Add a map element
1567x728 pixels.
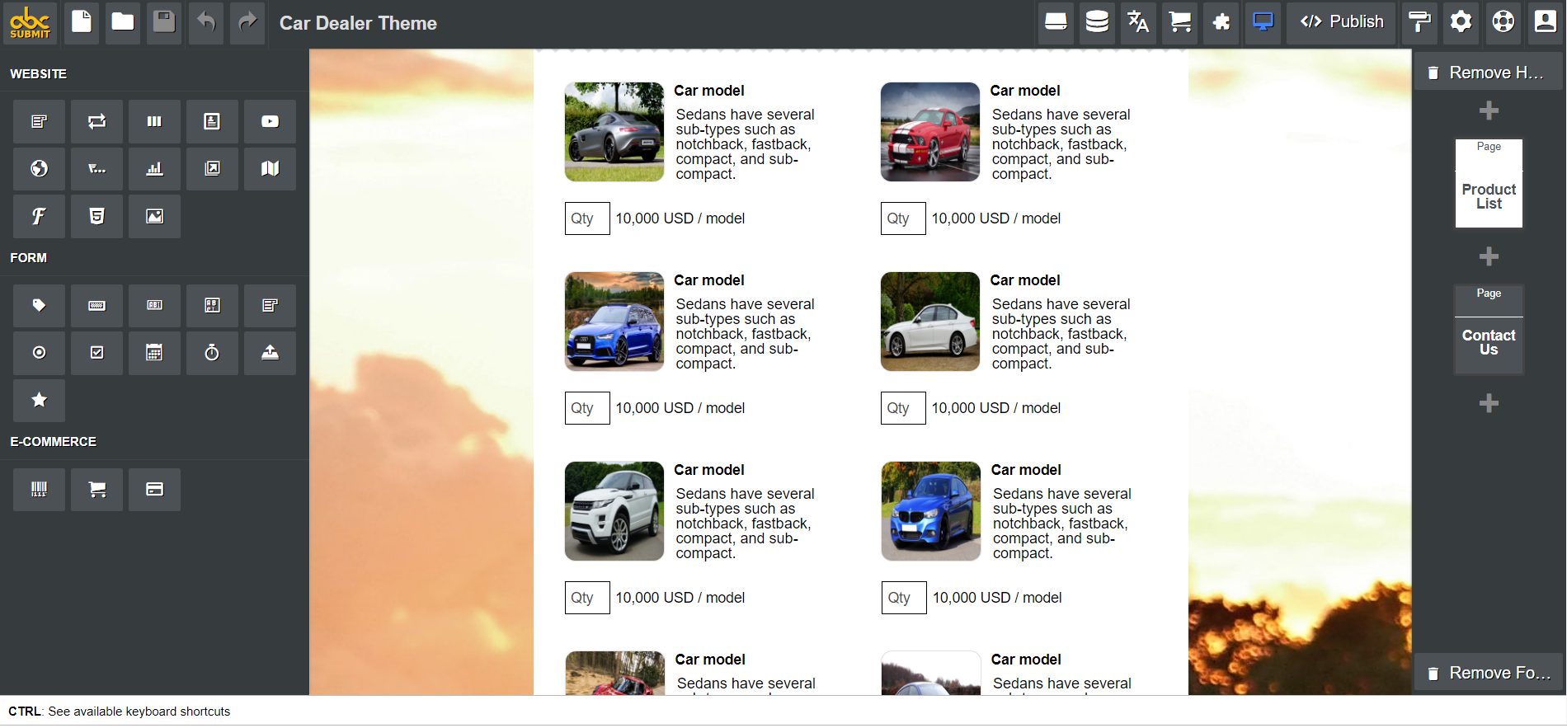tap(270, 169)
